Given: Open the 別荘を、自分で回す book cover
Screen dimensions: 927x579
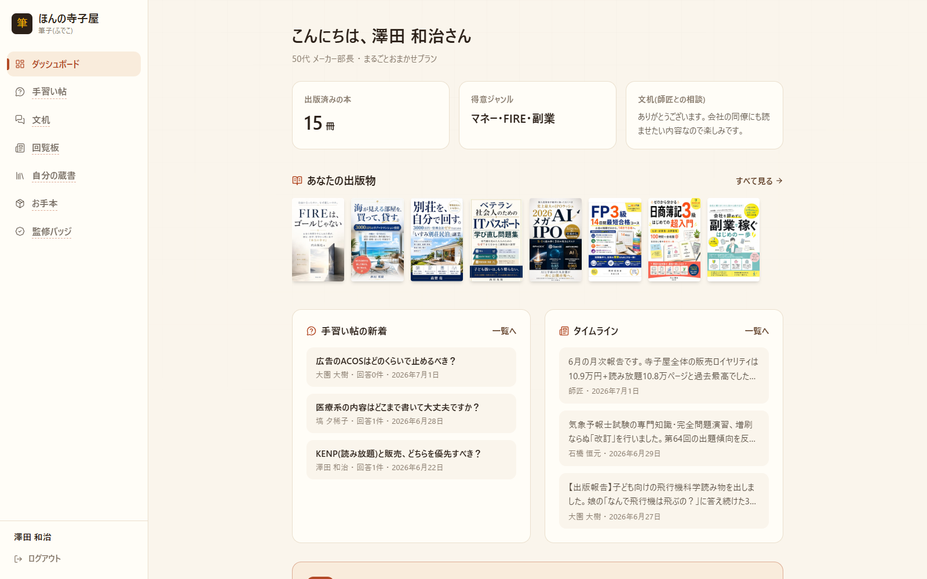Looking at the screenshot, I should pos(437,240).
